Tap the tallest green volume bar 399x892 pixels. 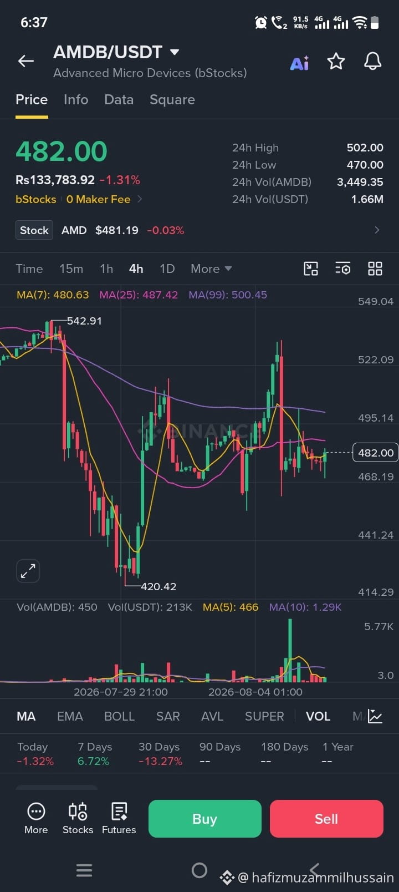tap(290, 650)
